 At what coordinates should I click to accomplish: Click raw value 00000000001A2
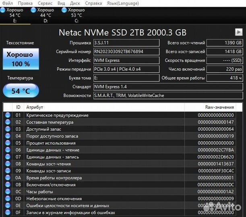coord(216,191)
